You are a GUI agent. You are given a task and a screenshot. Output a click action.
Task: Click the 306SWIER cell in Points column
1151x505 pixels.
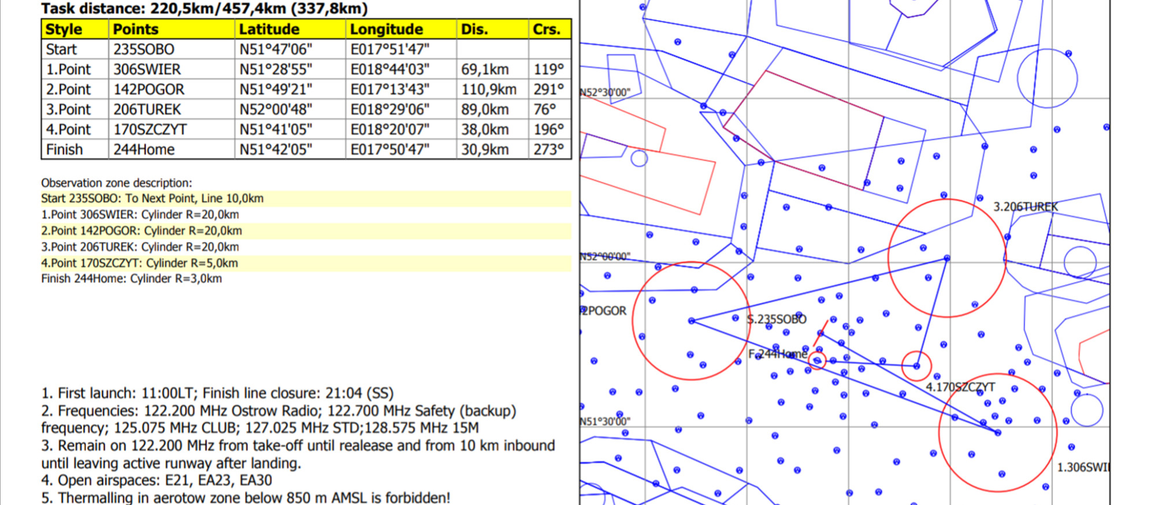(x=147, y=69)
